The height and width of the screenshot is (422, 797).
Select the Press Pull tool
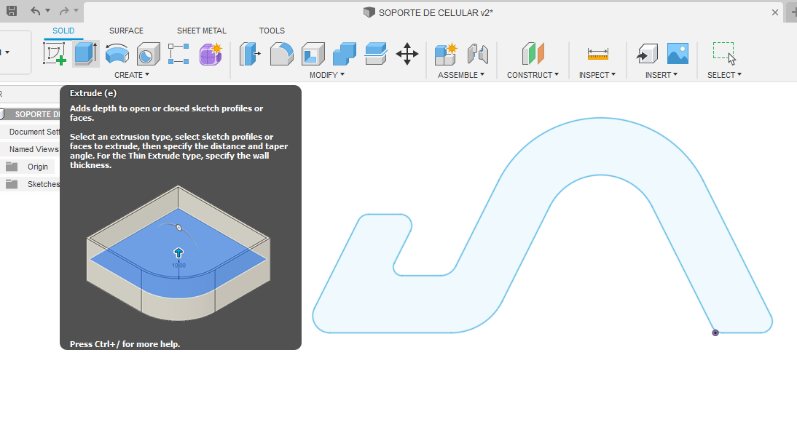coord(250,53)
